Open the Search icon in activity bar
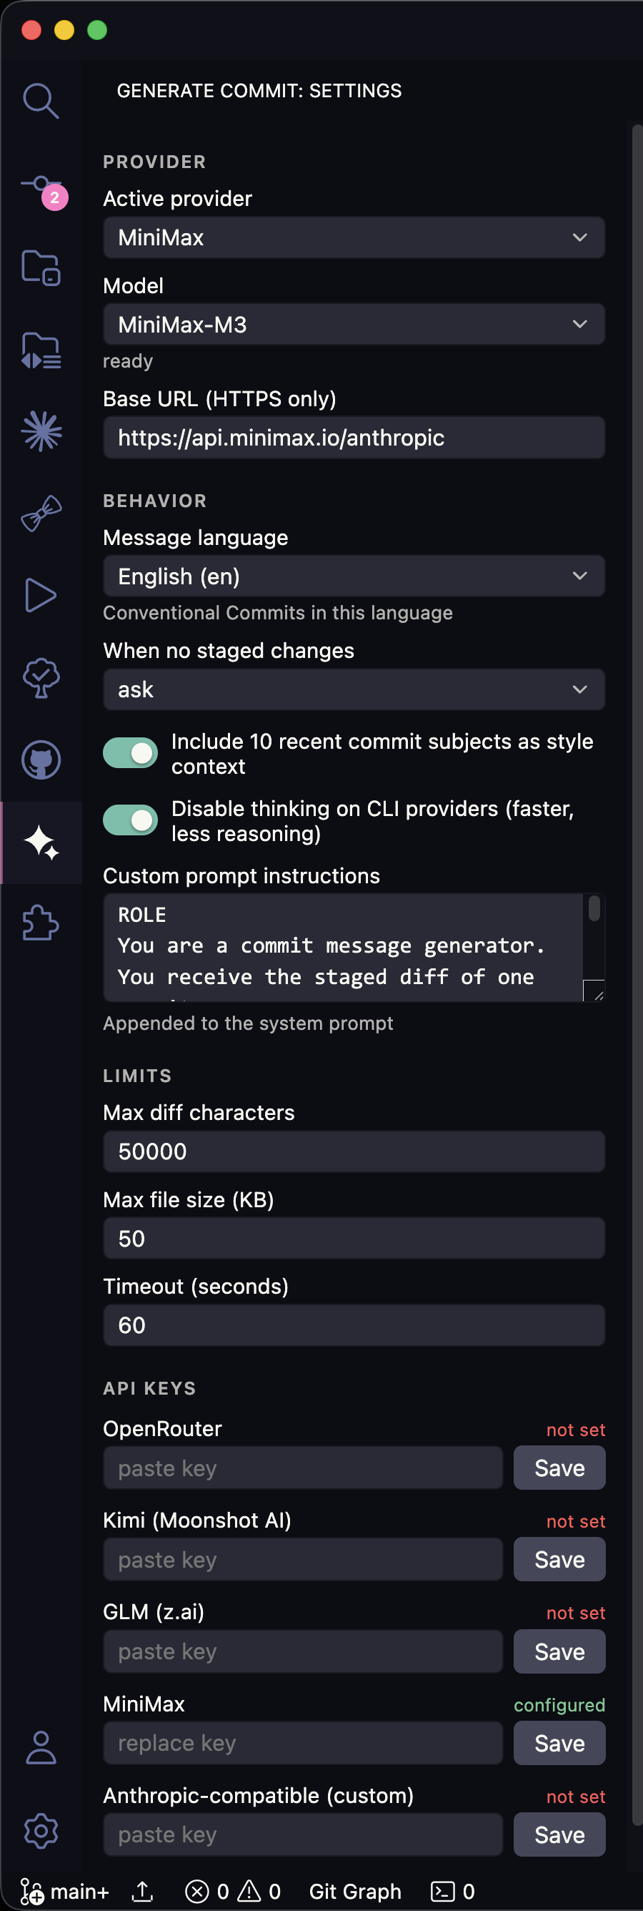 coord(41,101)
